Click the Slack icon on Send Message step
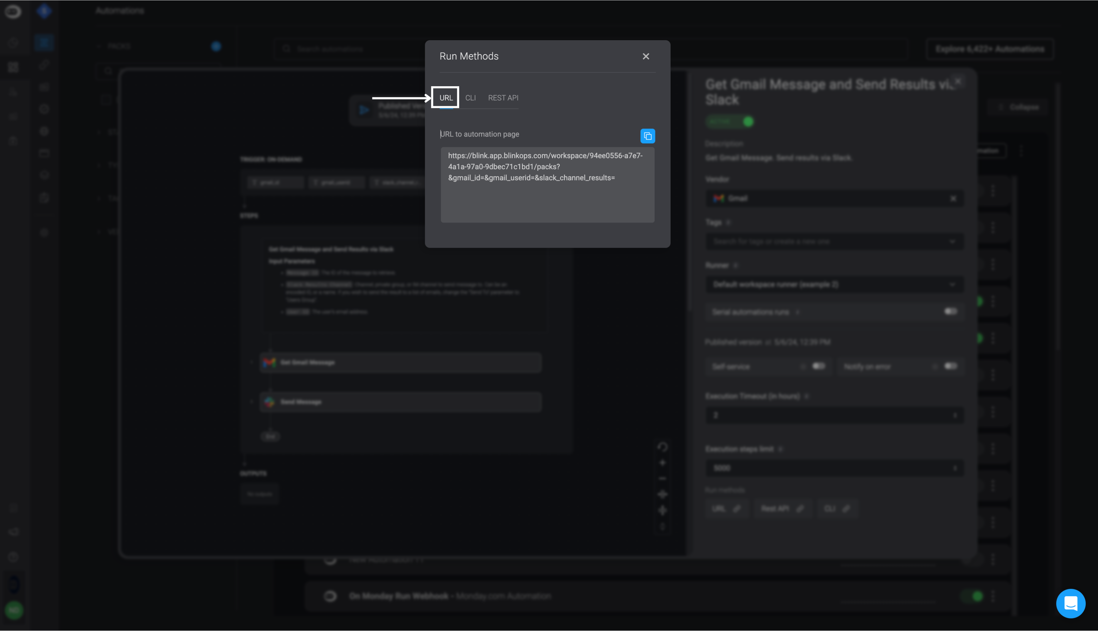Viewport: 1098px width, 631px height. click(269, 402)
